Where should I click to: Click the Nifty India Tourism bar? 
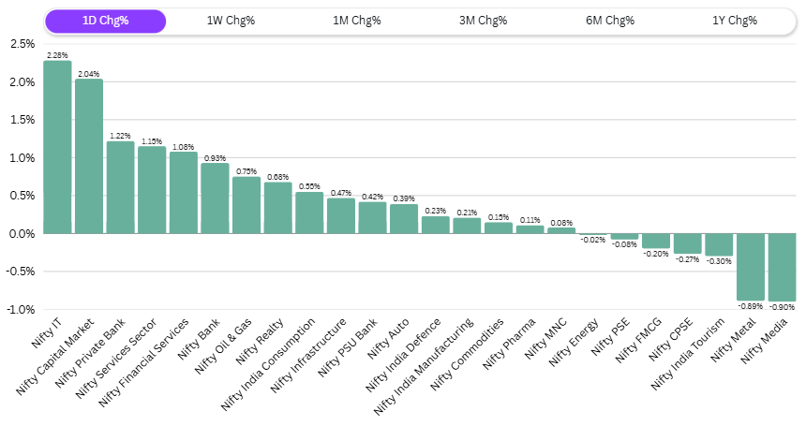point(719,244)
